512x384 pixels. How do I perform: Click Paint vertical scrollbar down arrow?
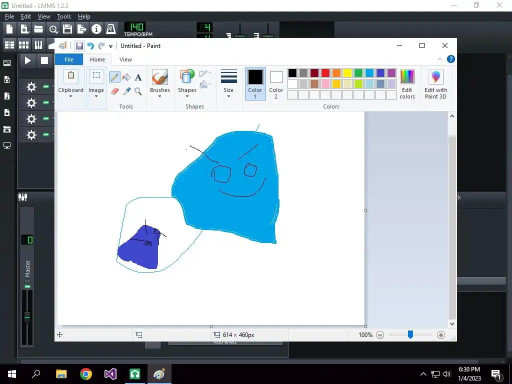[x=452, y=324]
